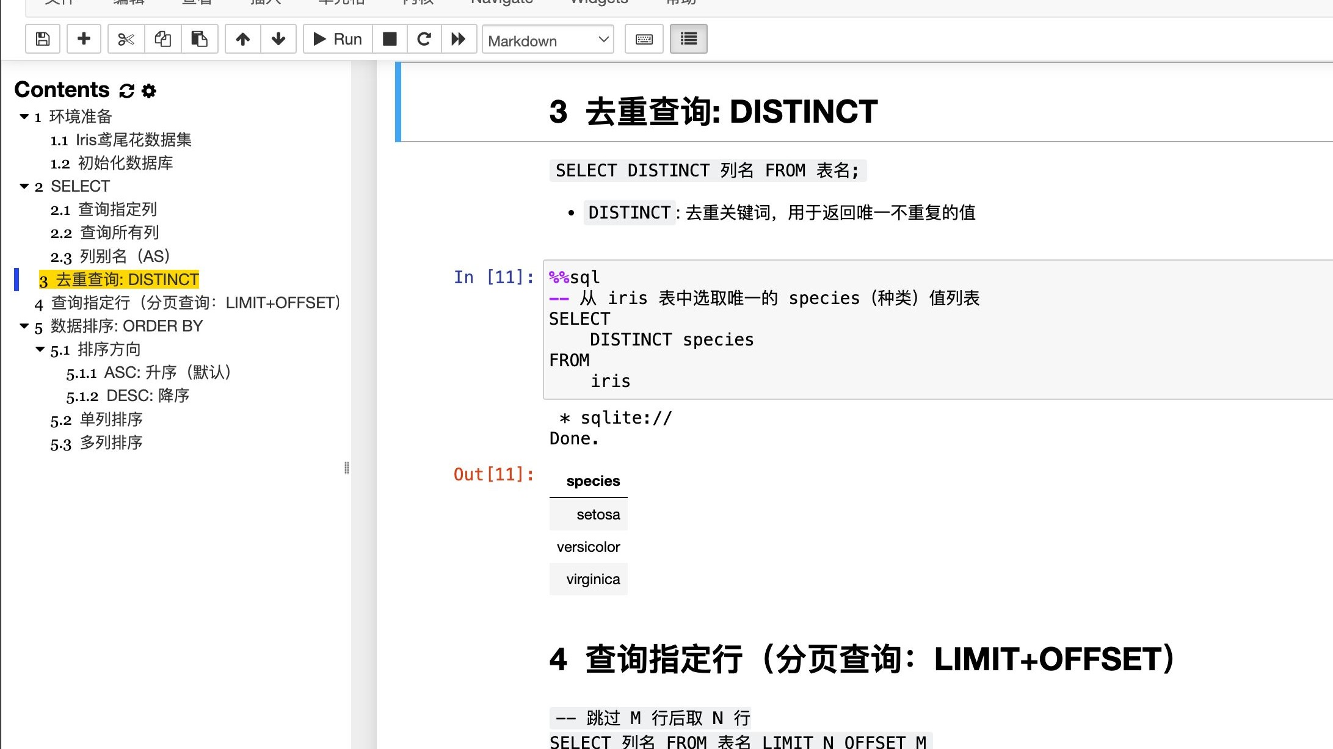Go to 5.3 多列排序 entry
Screen dimensions: 1333x749
coord(96,443)
